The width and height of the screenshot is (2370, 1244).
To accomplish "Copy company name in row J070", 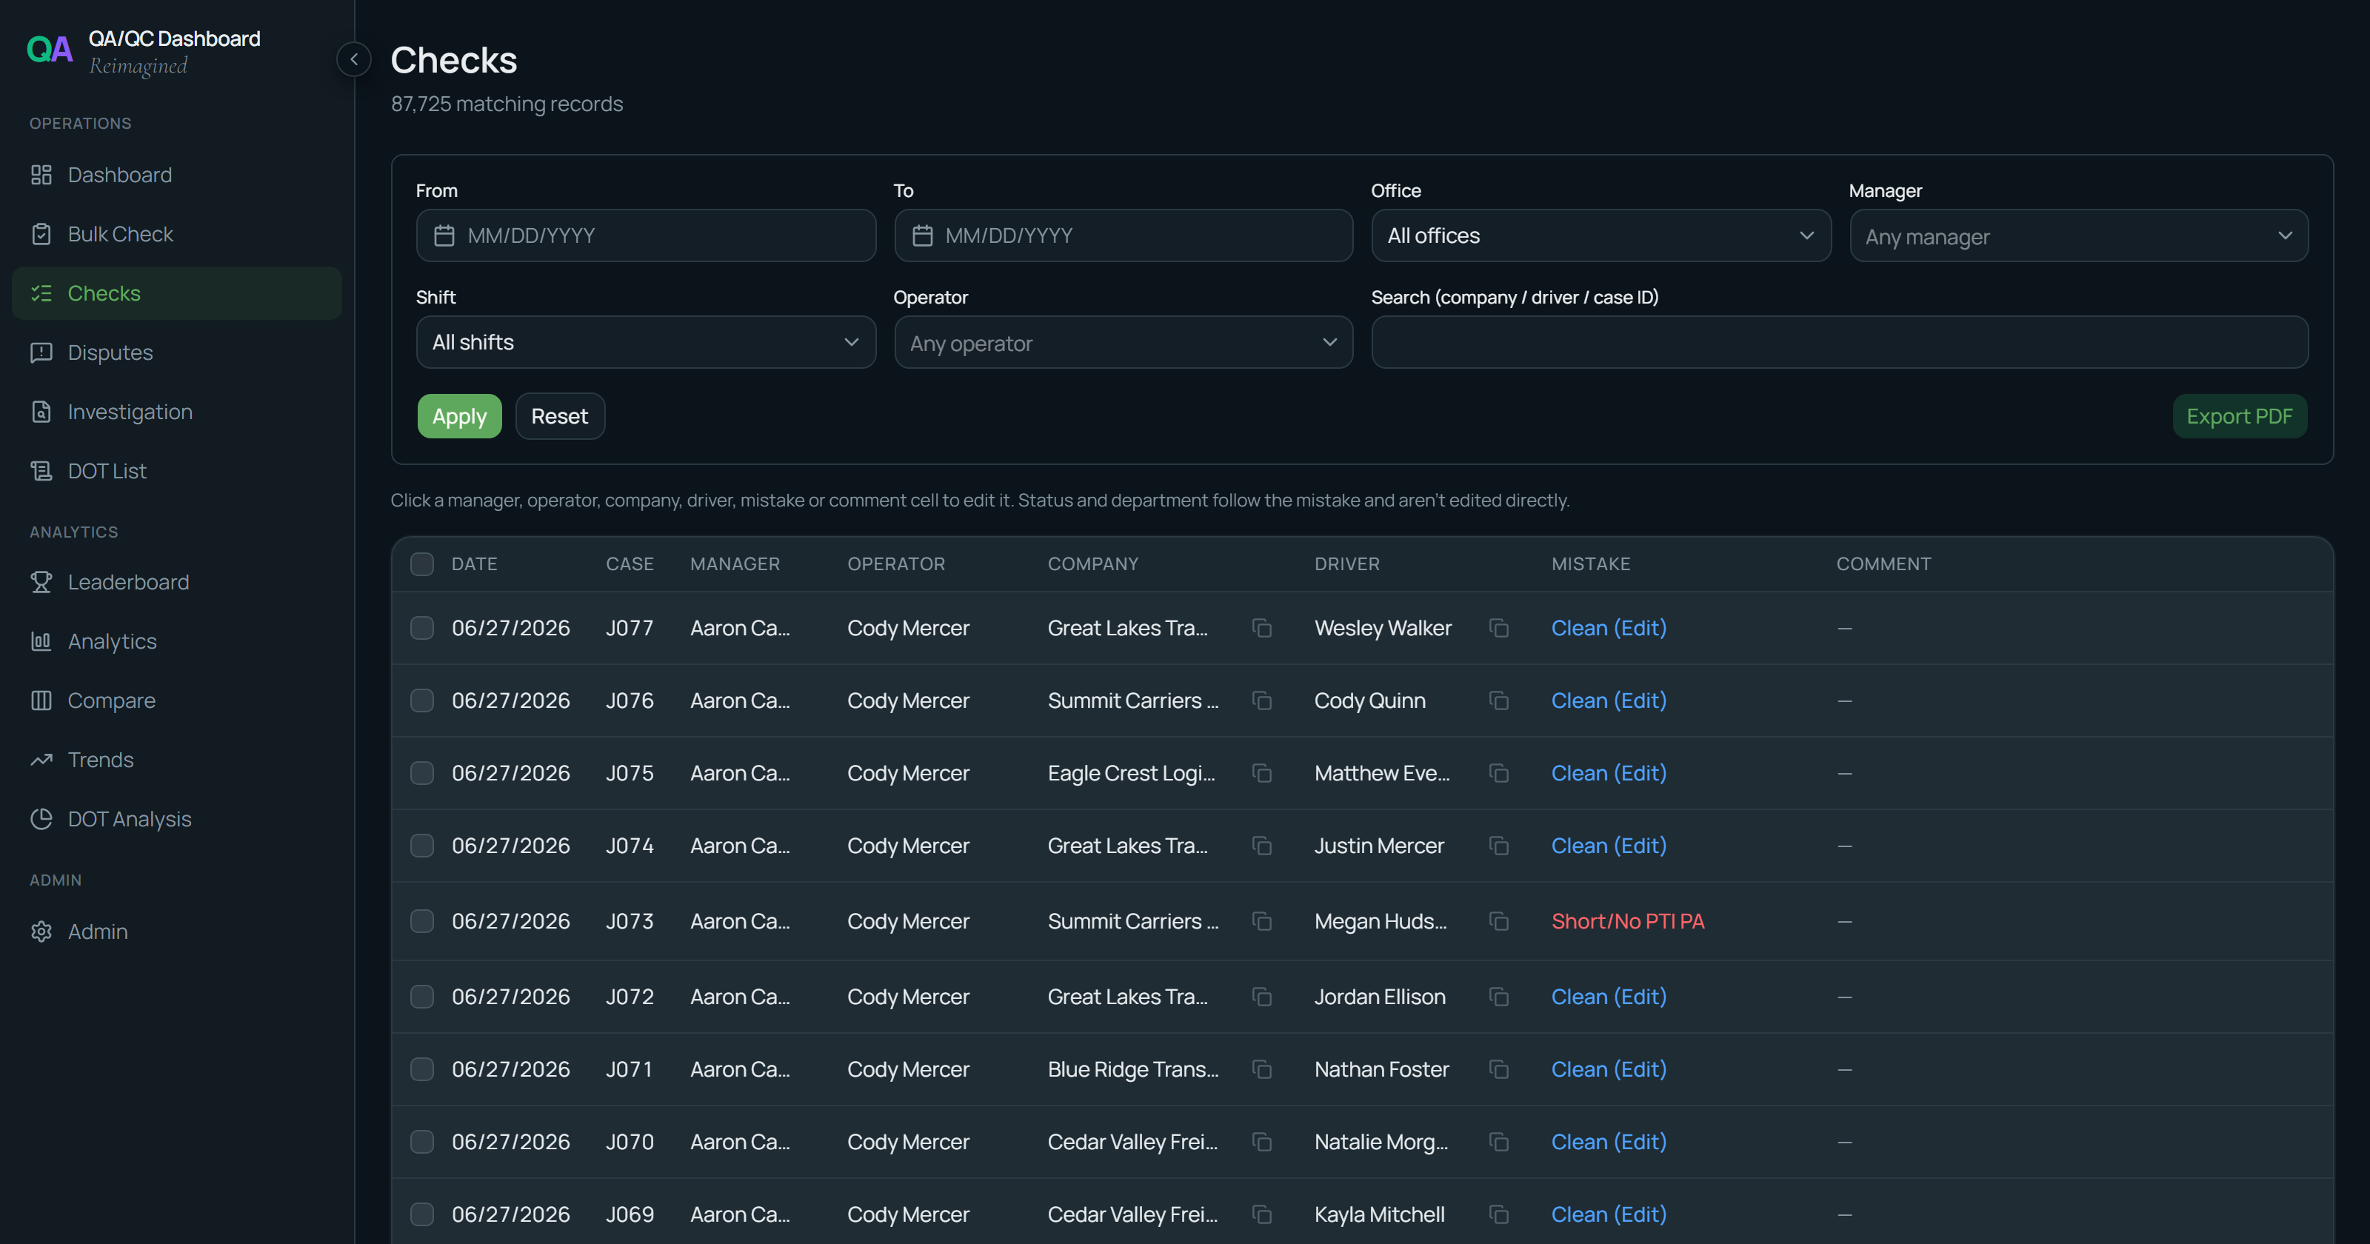I will point(1261,1142).
